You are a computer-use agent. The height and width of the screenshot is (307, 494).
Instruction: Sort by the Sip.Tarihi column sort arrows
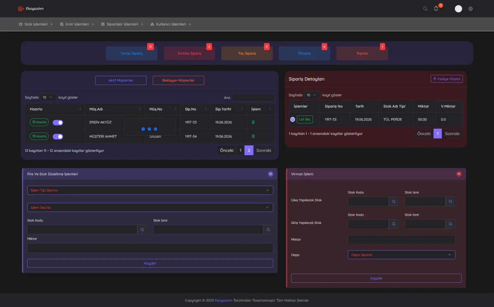pos(242,109)
